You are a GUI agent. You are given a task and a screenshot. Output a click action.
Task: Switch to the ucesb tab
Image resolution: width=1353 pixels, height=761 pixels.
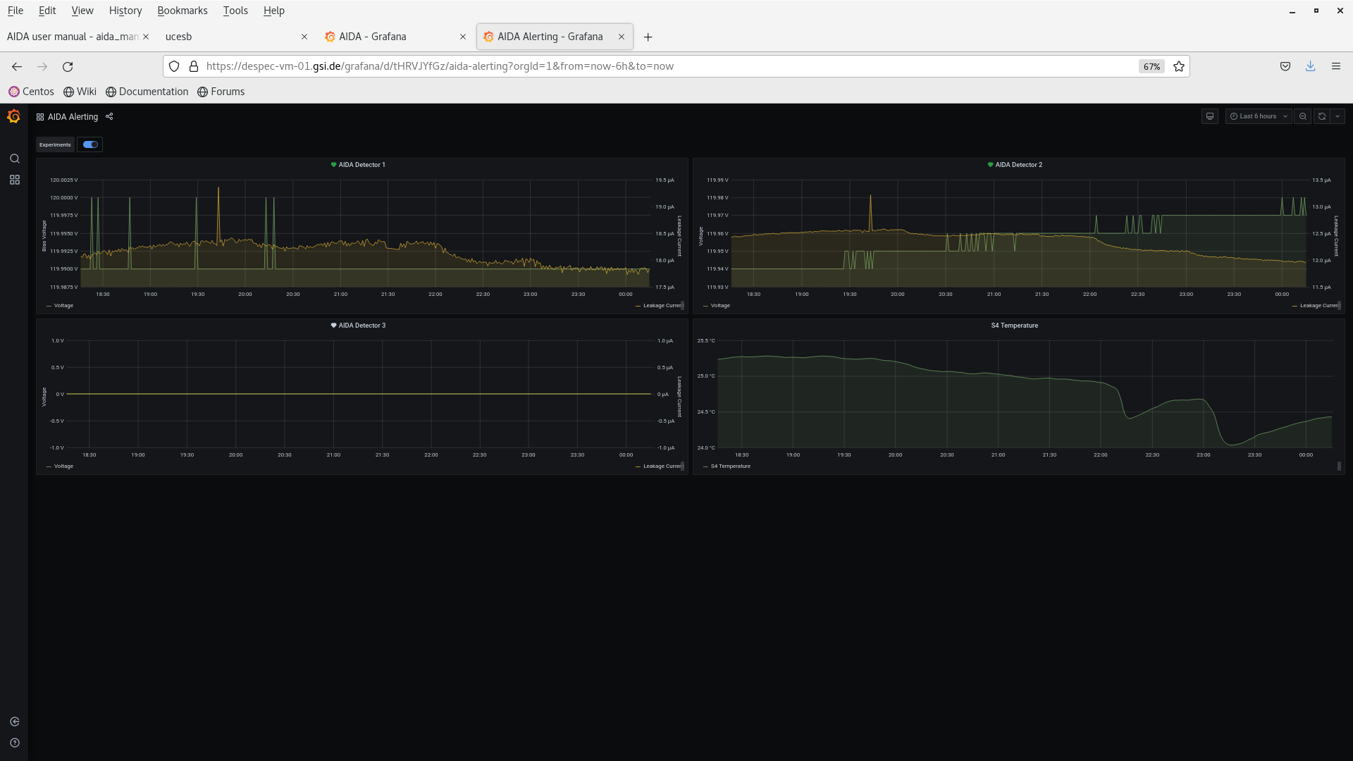[x=236, y=37]
